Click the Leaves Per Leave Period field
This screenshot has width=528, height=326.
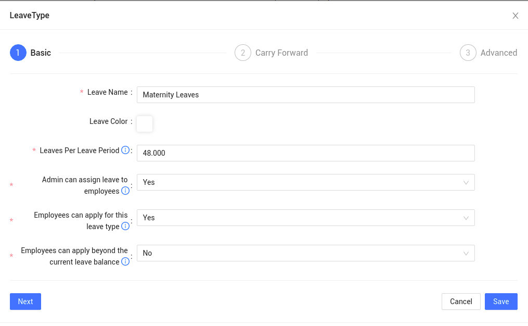pos(305,153)
